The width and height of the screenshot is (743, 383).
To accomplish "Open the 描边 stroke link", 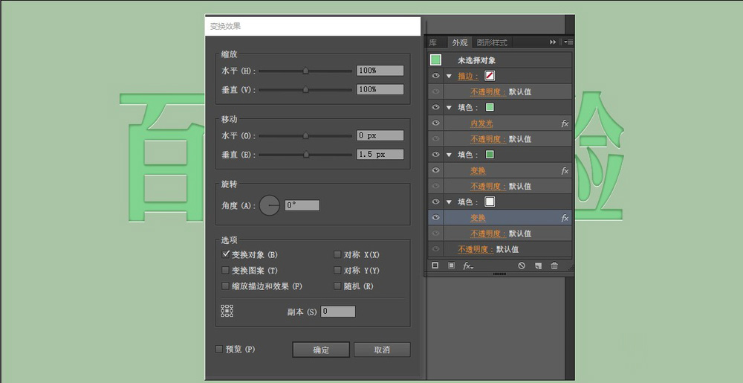I will [468, 77].
